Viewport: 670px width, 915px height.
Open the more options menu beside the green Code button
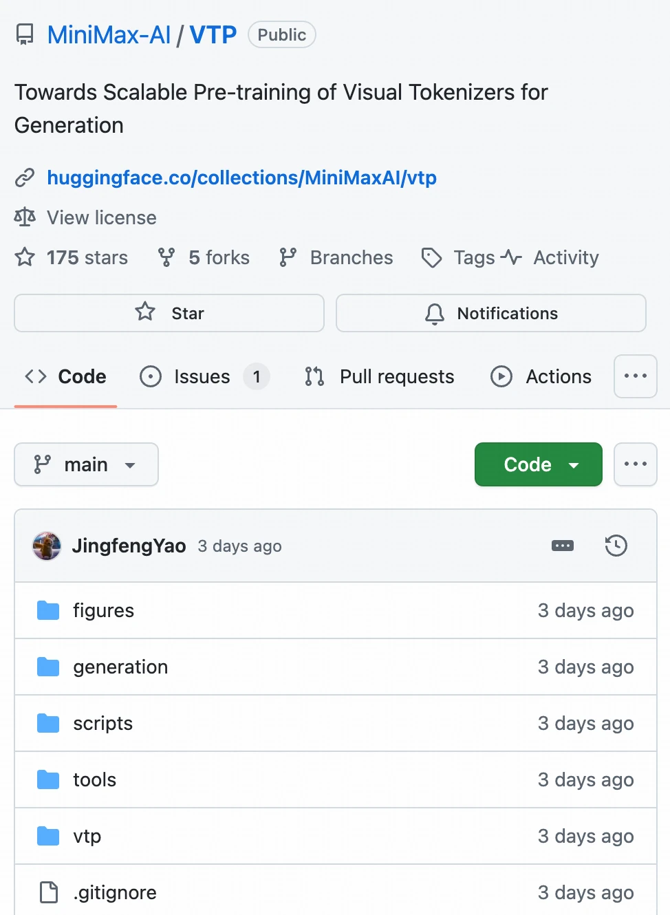pos(636,464)
